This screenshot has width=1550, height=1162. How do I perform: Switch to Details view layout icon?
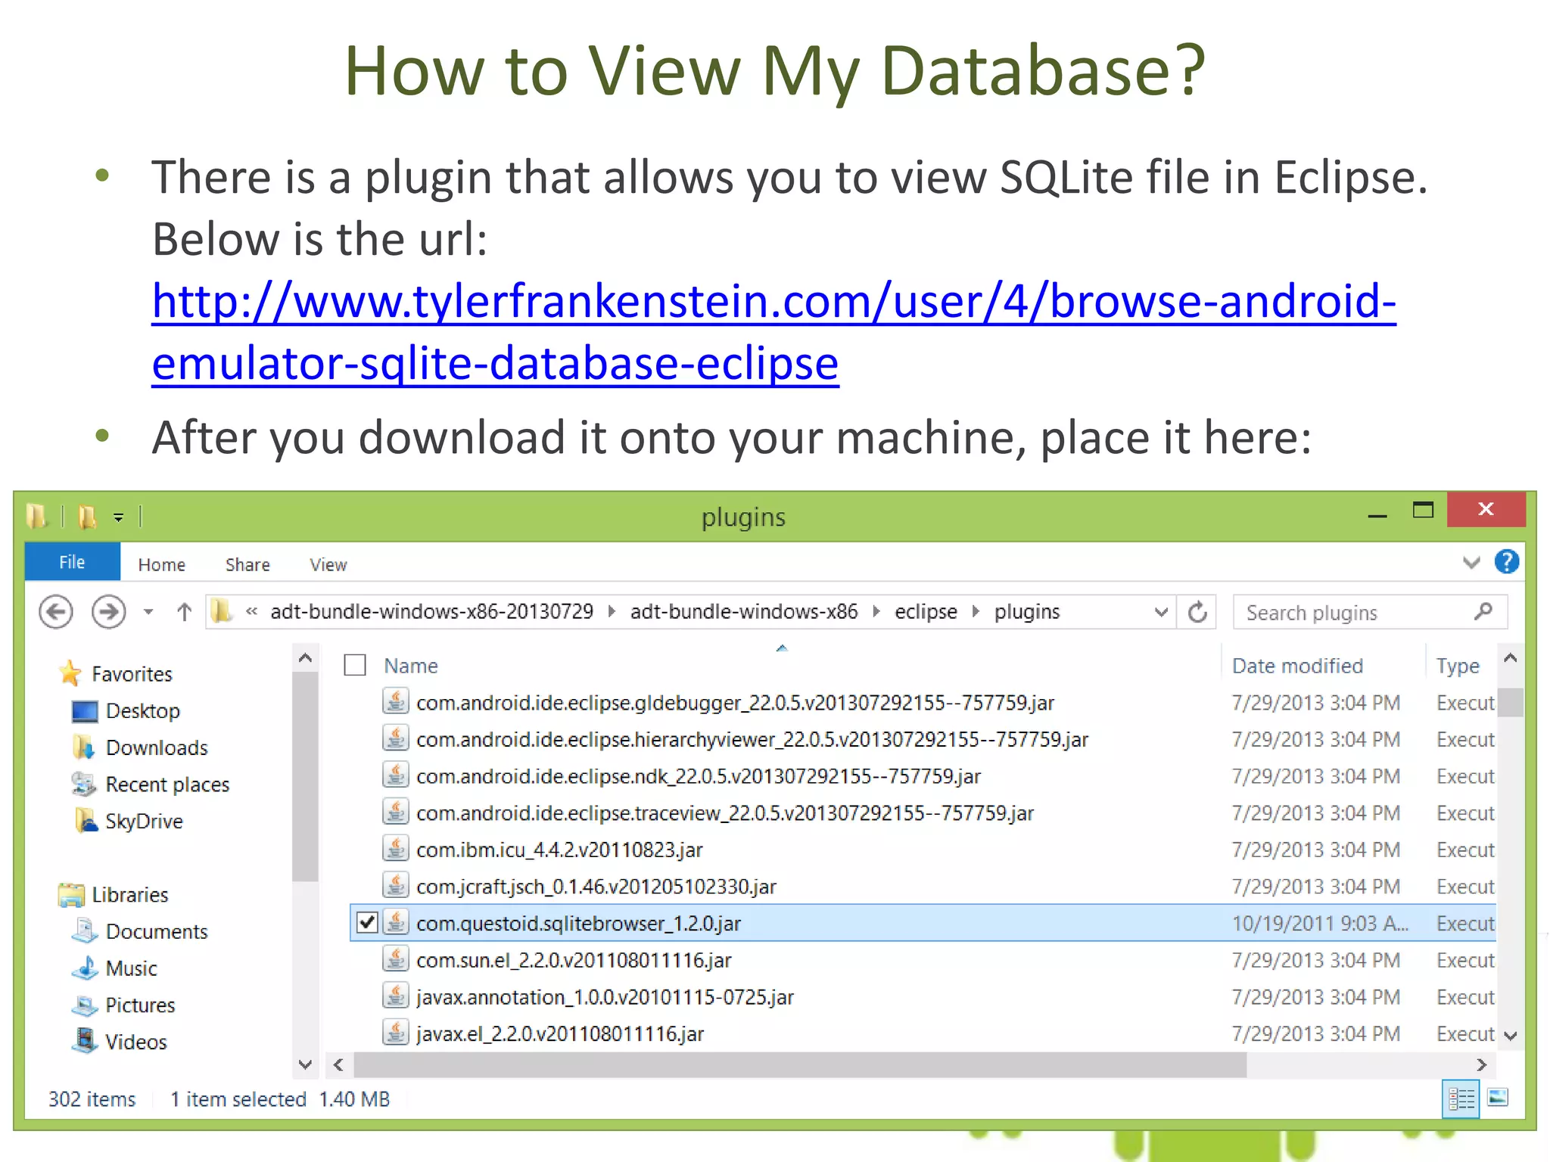pyautogui.click(x=1461, y=1098)
